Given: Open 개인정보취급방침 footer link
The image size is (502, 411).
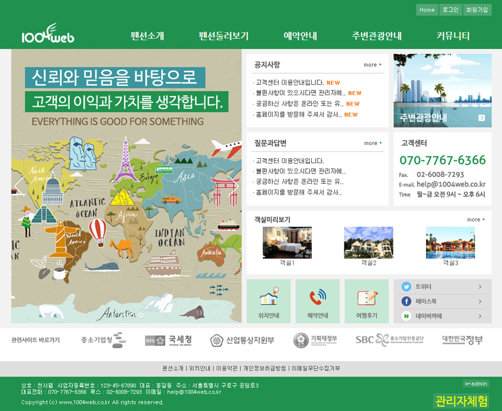Looking at the screenshot, I should tap(264, 368).
